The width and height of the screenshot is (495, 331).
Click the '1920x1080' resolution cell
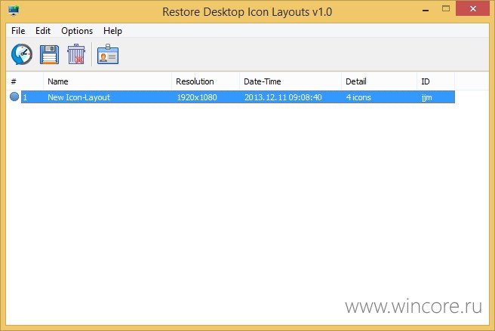197,97
